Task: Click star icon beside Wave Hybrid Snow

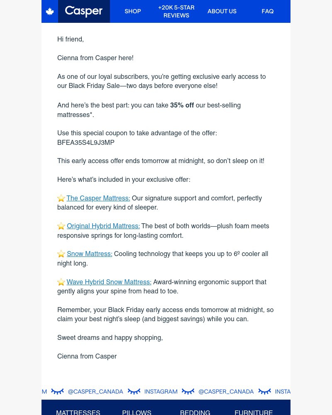Action: coord(61,282)
